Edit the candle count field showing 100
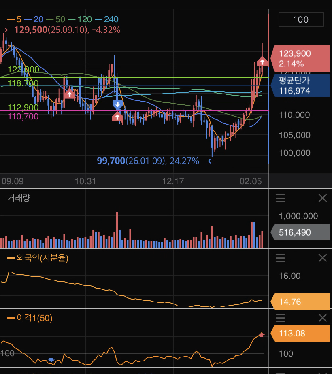 (301, 19)
